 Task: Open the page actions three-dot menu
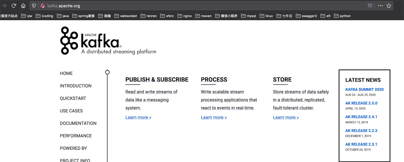[380, 6]
